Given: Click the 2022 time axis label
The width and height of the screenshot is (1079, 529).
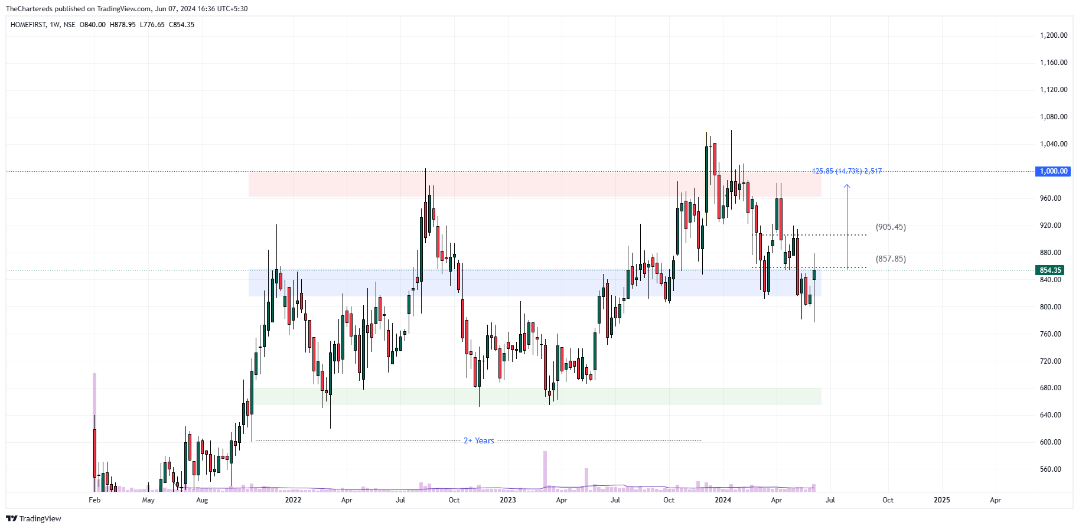Looking at the screenshot, I should [x=293, y=500].
